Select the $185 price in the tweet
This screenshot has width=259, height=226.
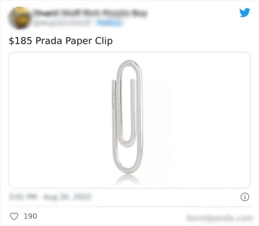pyautogui.click(x=20, y=41)
